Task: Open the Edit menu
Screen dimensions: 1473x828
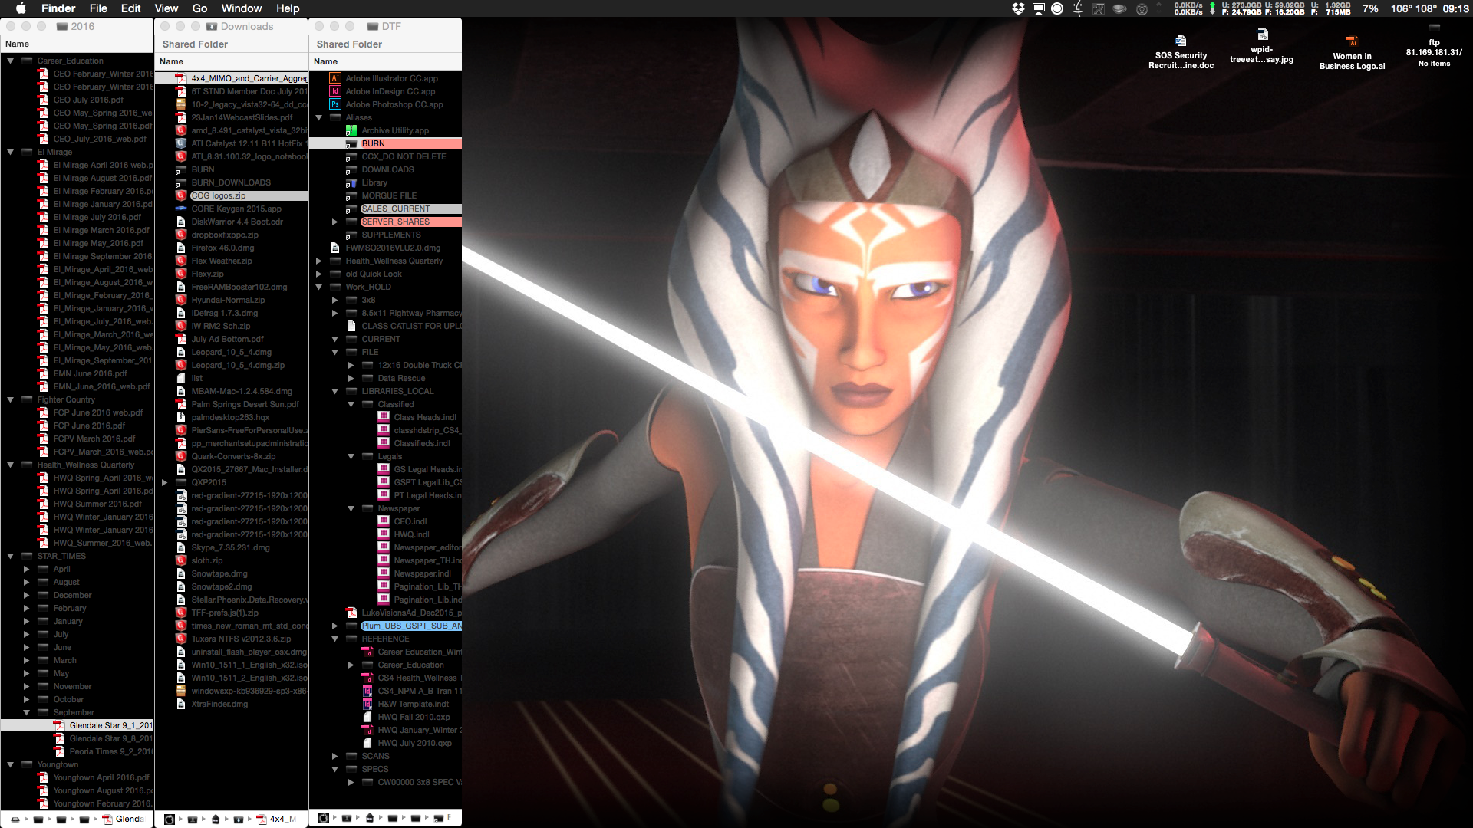Action: pos(131,8)
